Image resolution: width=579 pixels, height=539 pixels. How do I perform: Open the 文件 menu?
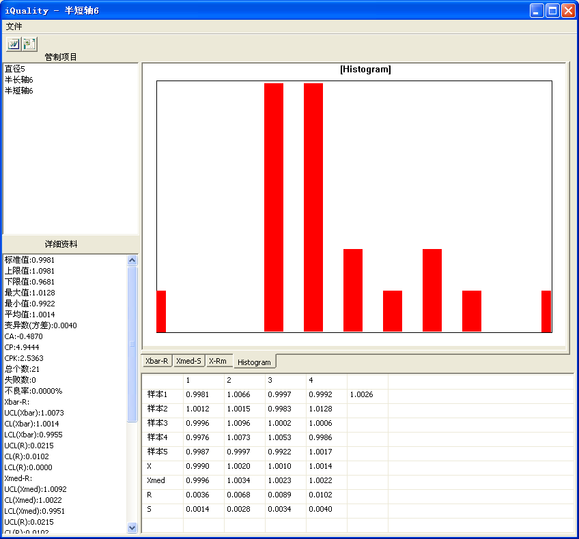[14, 27]
